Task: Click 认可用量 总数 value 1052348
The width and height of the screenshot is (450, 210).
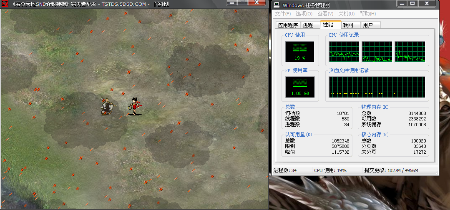Action: tap(340, 141)
